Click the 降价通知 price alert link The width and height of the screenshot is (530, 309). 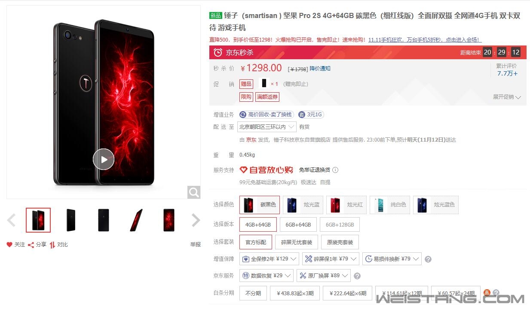coord(320,69)
